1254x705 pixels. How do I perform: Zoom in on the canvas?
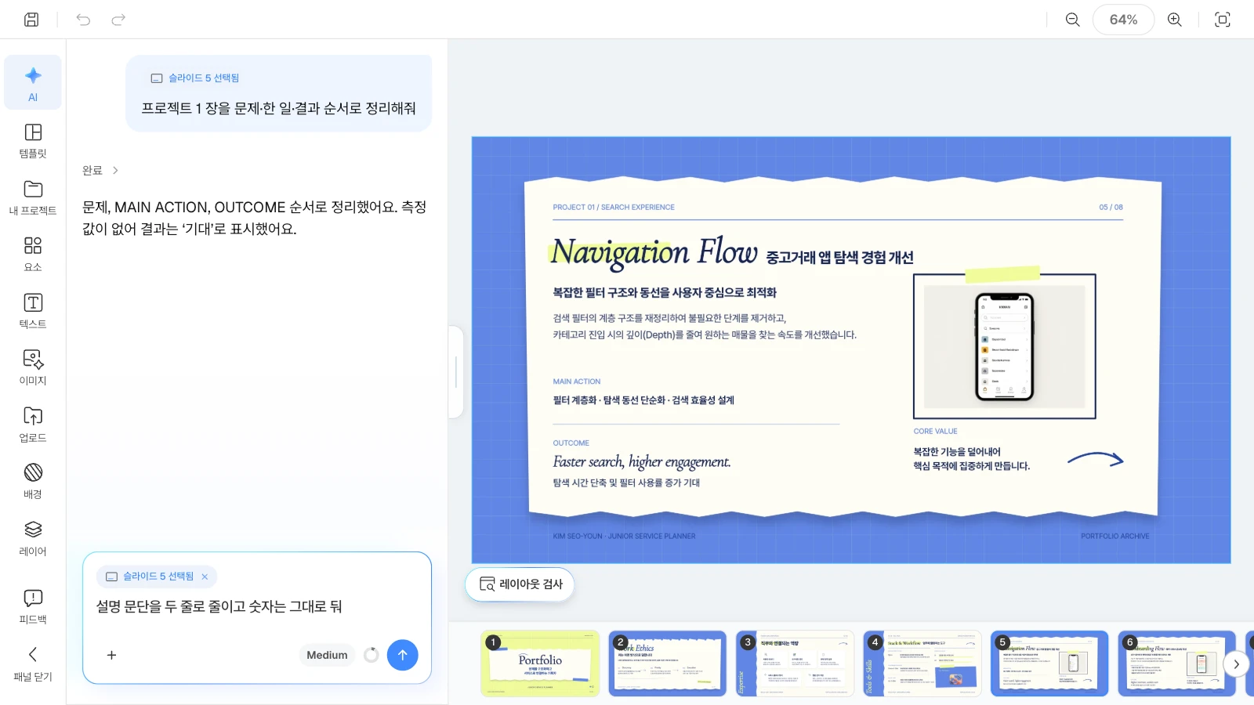coord(1175,20)
